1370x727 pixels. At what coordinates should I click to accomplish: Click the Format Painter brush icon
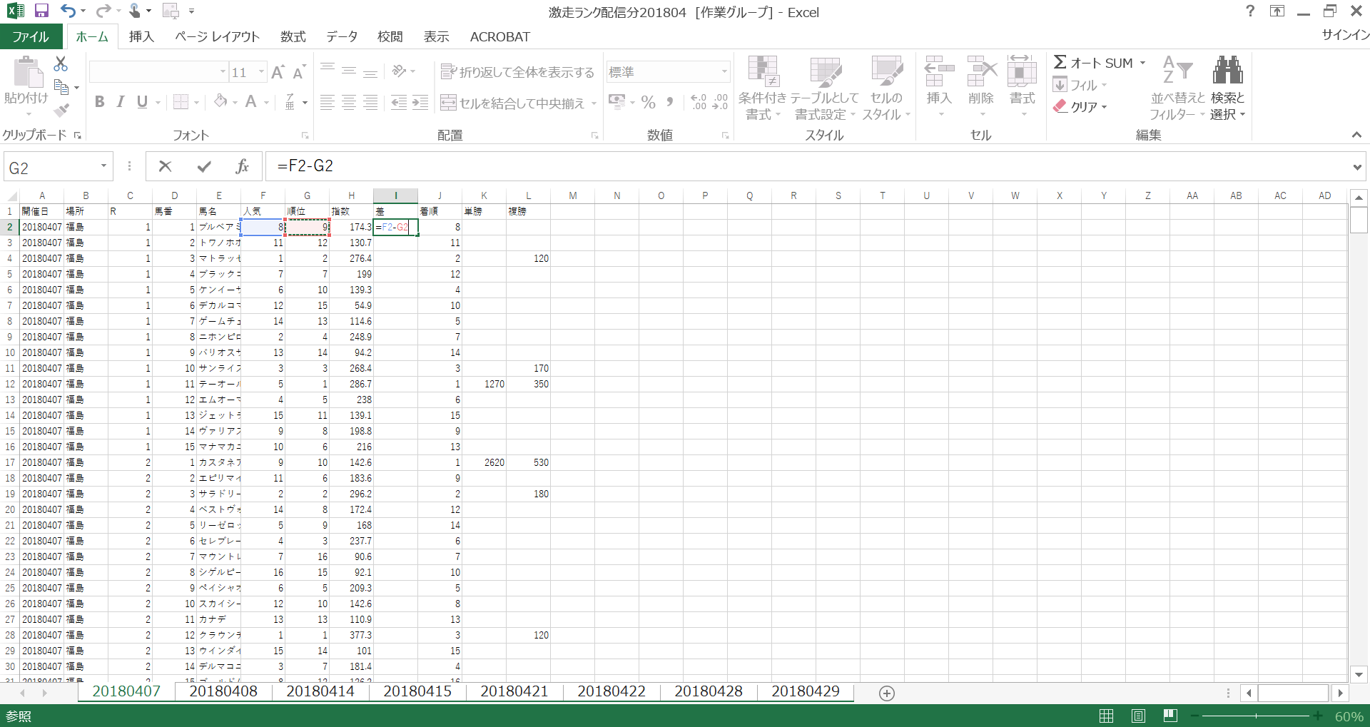tap(61, 110)
